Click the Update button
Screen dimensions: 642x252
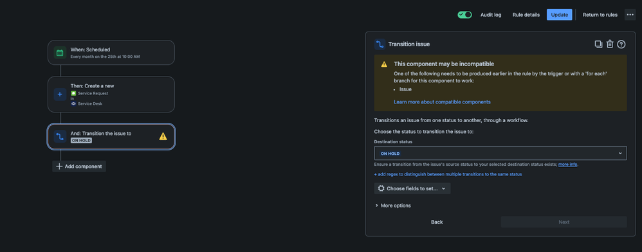[x=559, y=15]
